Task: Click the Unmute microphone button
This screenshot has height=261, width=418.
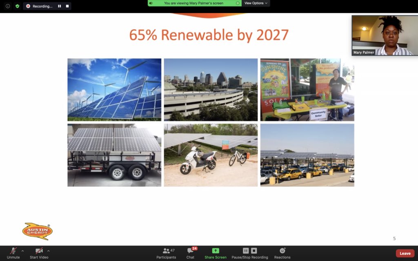Action: coord(13,253)
